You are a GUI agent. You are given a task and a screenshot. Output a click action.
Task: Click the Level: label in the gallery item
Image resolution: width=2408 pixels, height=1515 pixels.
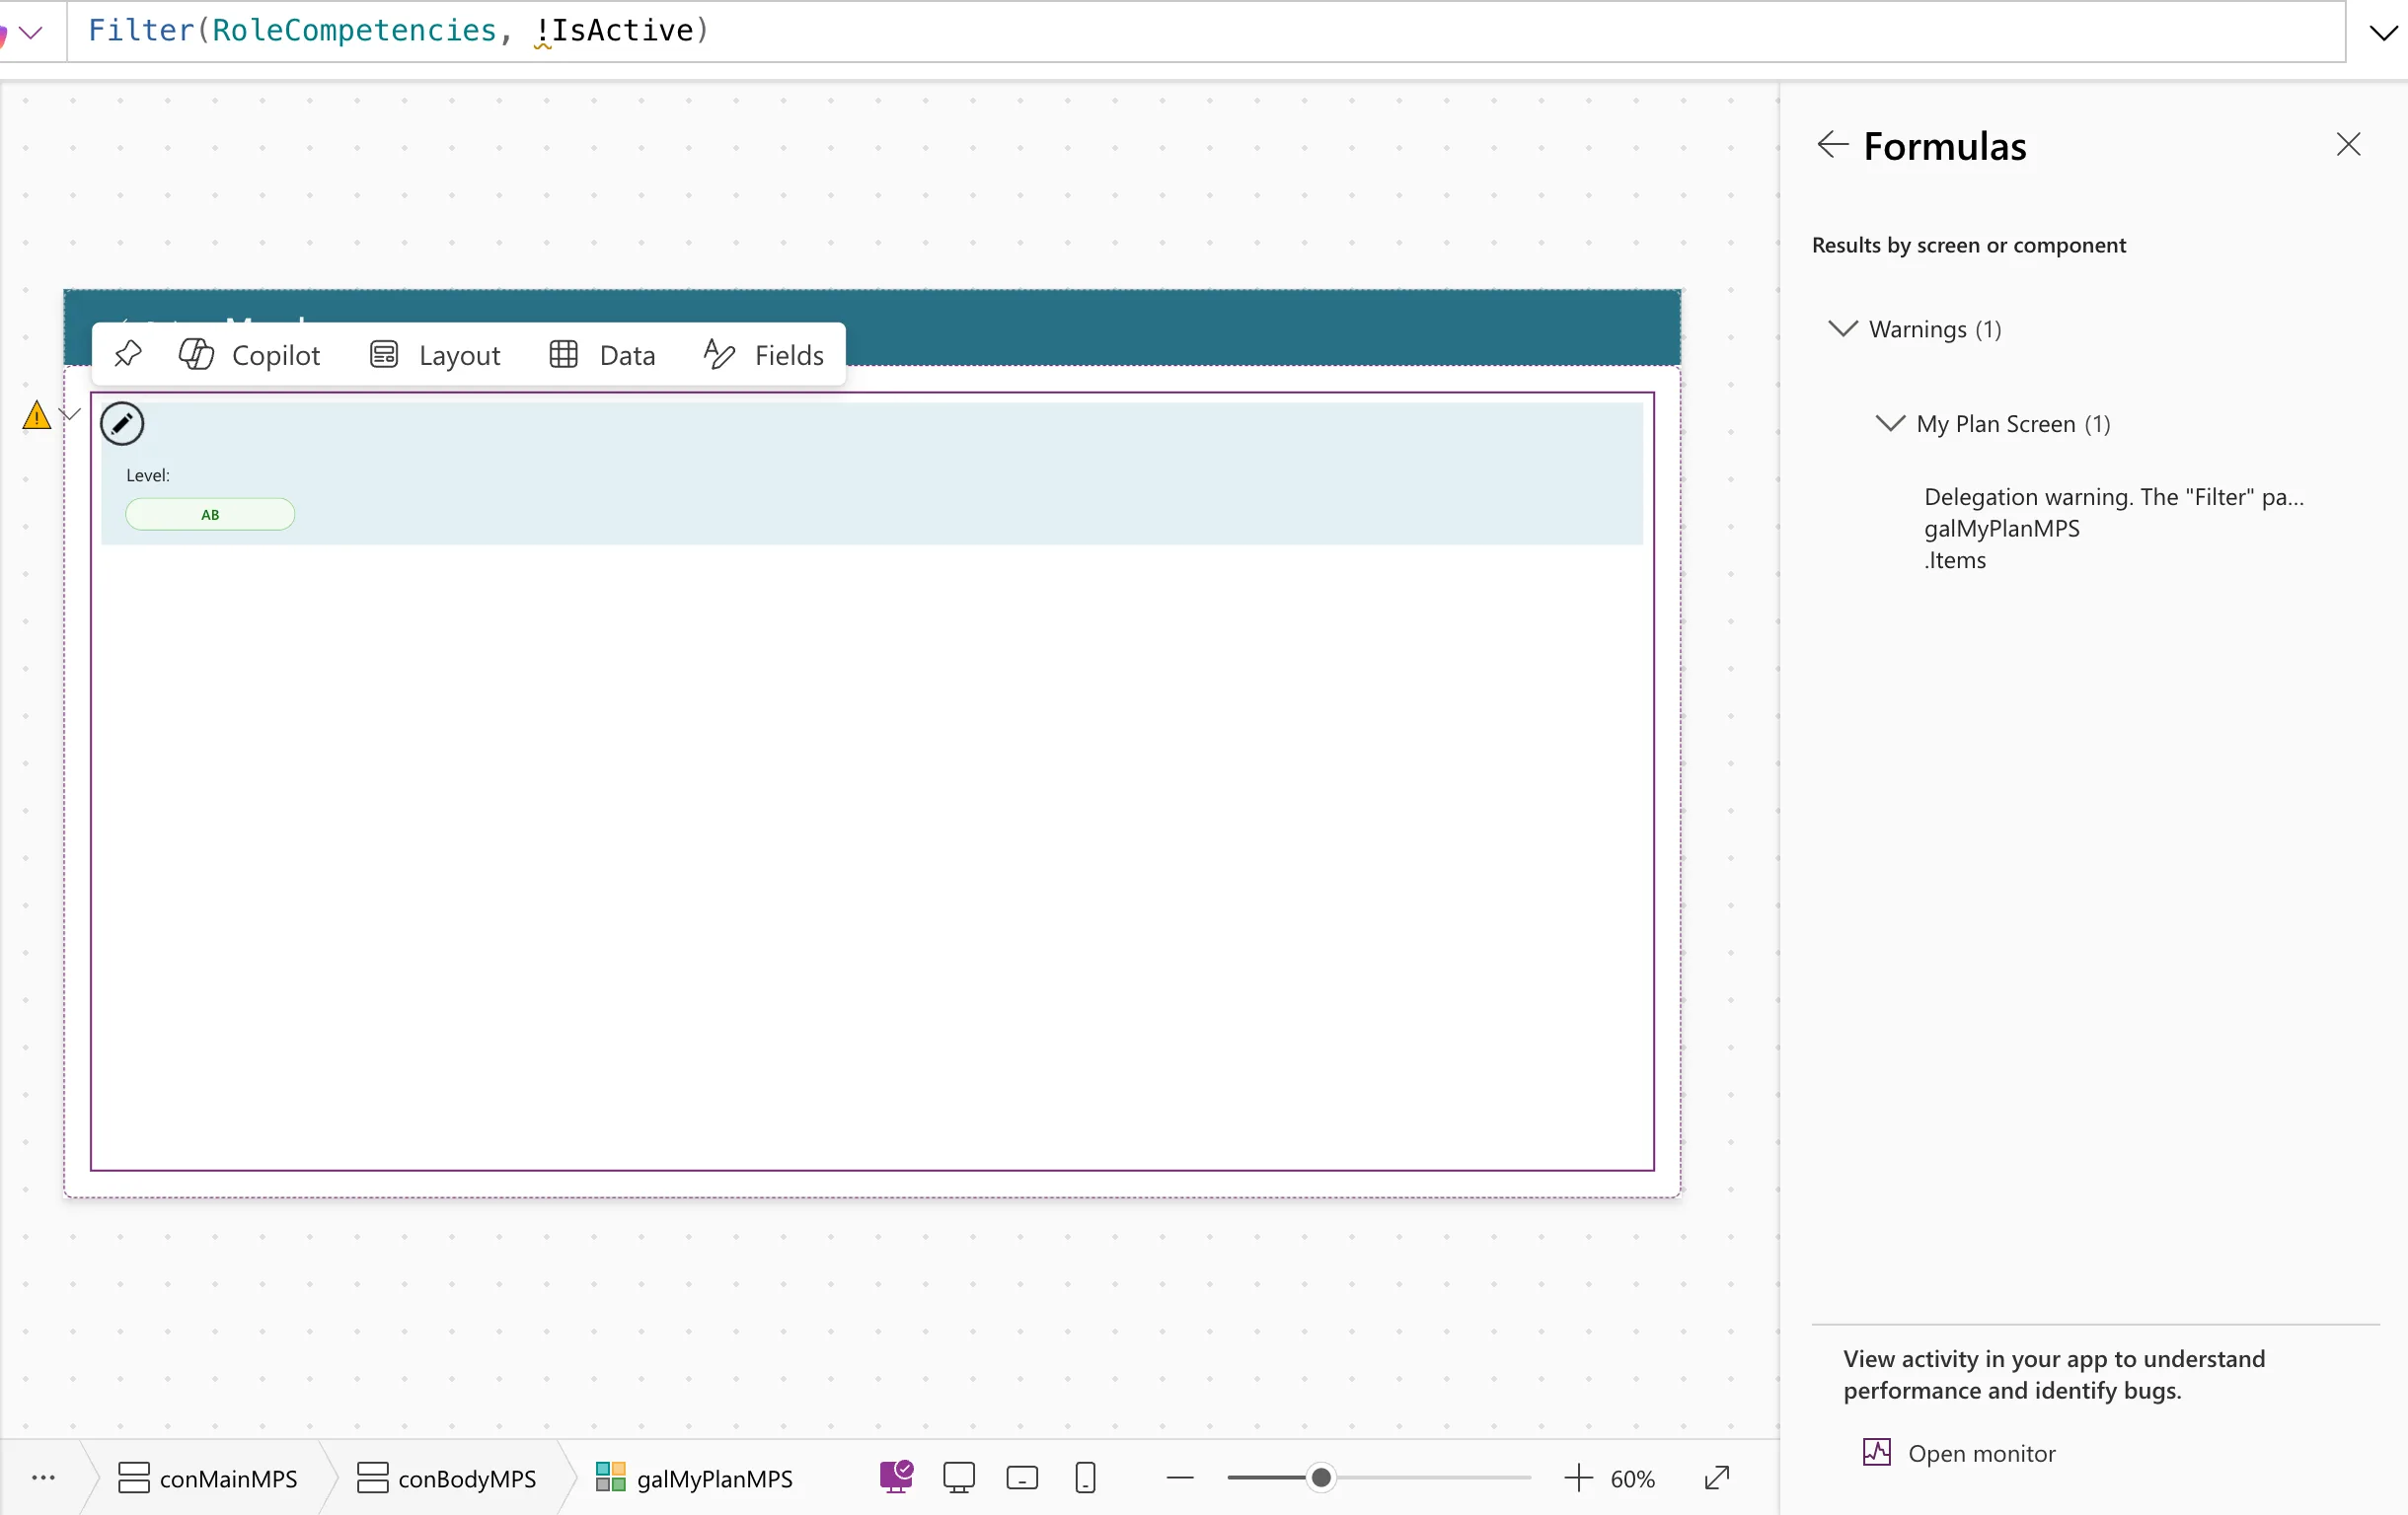point(148,474)
